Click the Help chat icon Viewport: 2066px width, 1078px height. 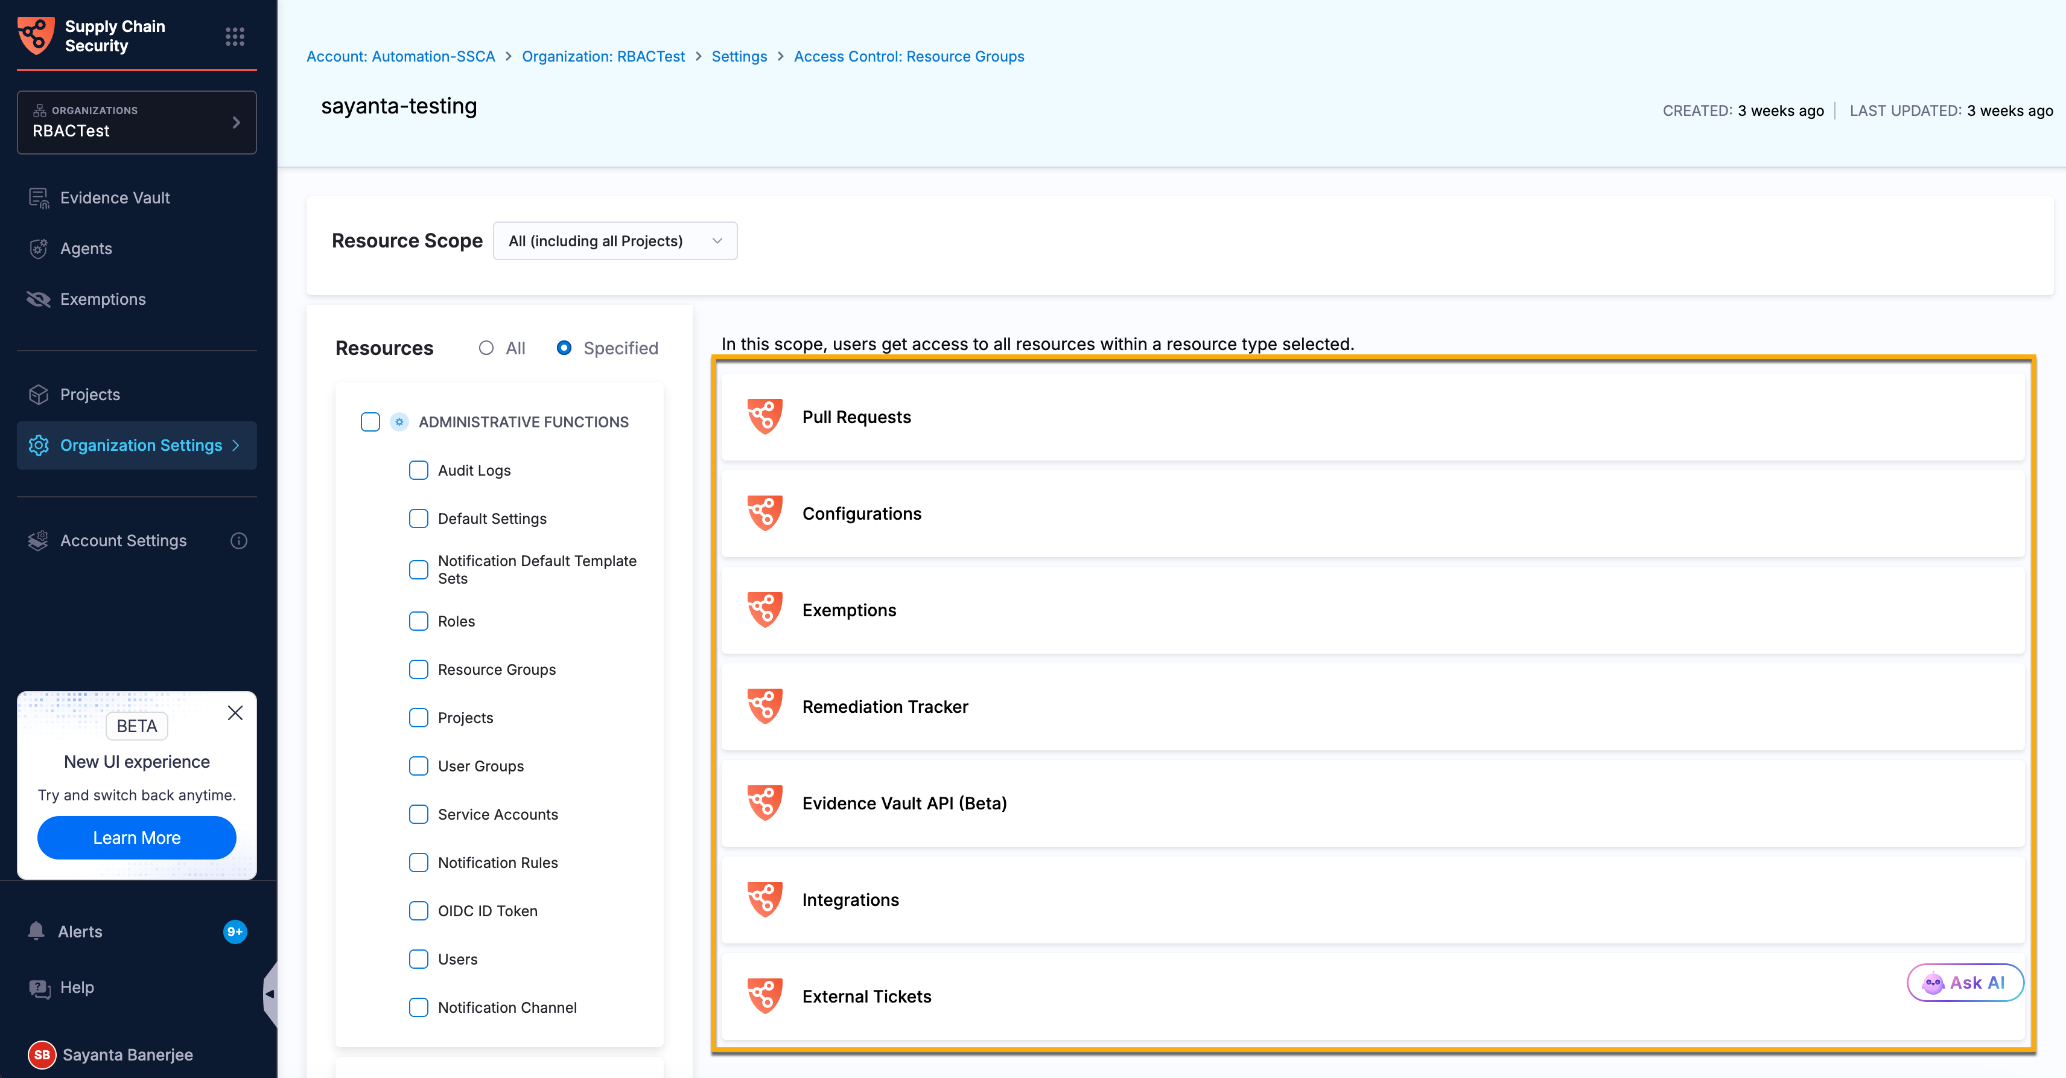pos(39,987)
